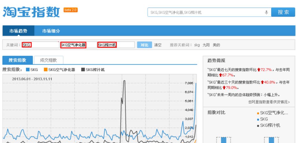
Task: Click the microphone voice search icon
Action: [266, 12]
